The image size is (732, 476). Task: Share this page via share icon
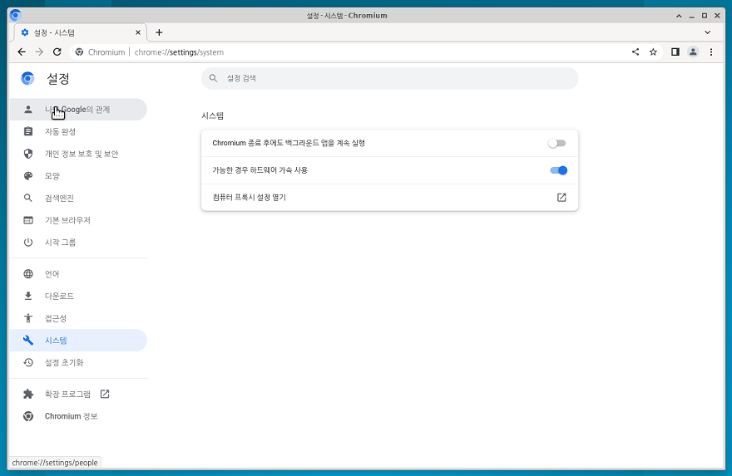pyautogui.click(x=636, y=52)
